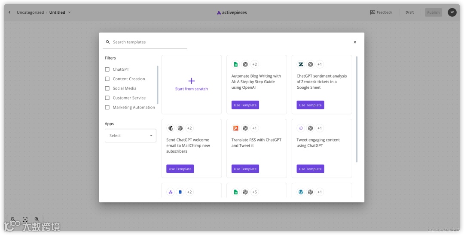This screenshot has height=235, width=464.
Task: Use Template for Tweet engaging content
Action: click(310, 169)
